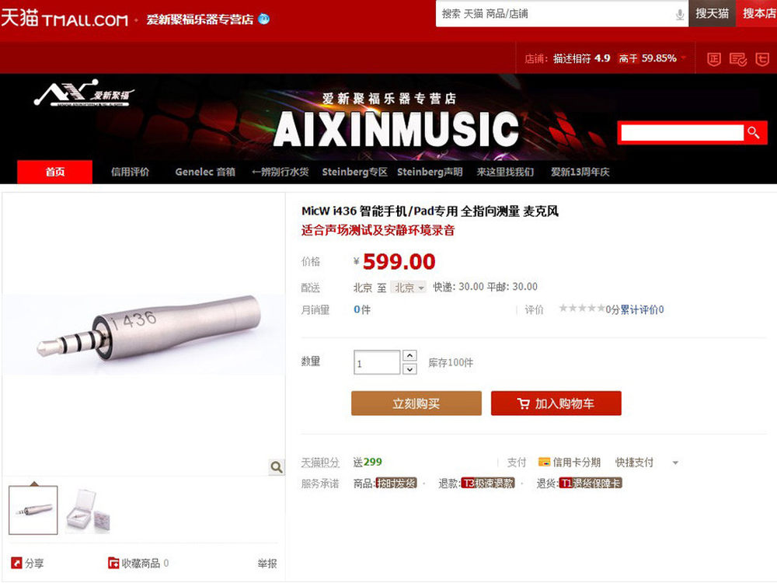Click the quantity input field
Image resolution: width=777 pixels, height=583 pixels.
click(377, 362)
